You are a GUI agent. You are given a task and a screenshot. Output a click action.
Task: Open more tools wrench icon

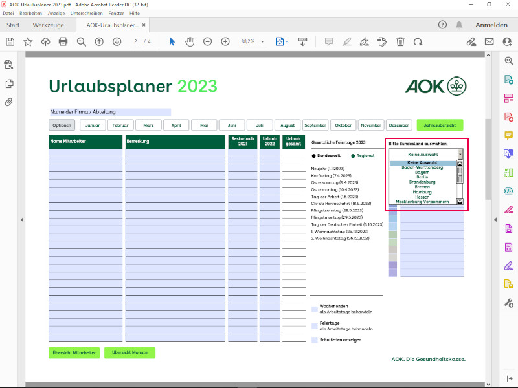click(509, 303)
